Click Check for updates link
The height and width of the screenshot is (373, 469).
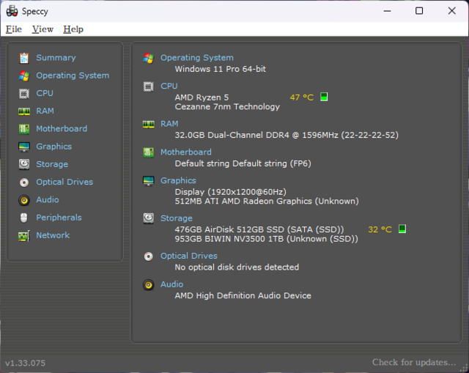click(414, 363)
